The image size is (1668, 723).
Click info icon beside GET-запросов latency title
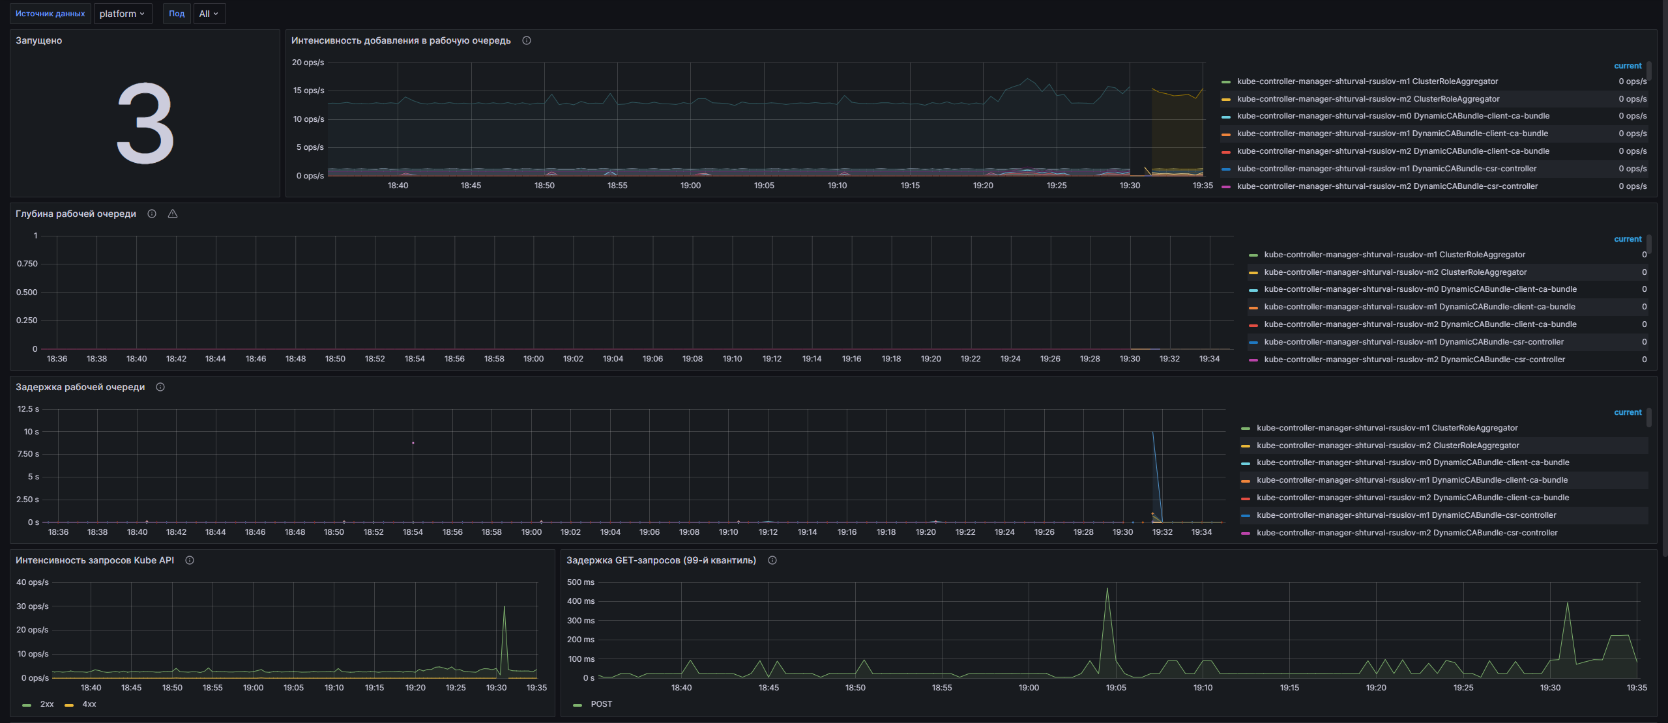click(772, 560)
